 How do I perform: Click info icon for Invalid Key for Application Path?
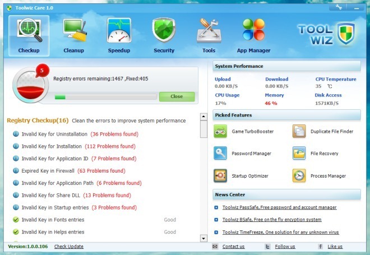16,183
